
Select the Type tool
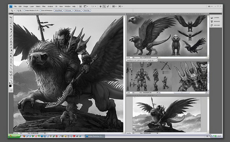click(x=11, y=63)
